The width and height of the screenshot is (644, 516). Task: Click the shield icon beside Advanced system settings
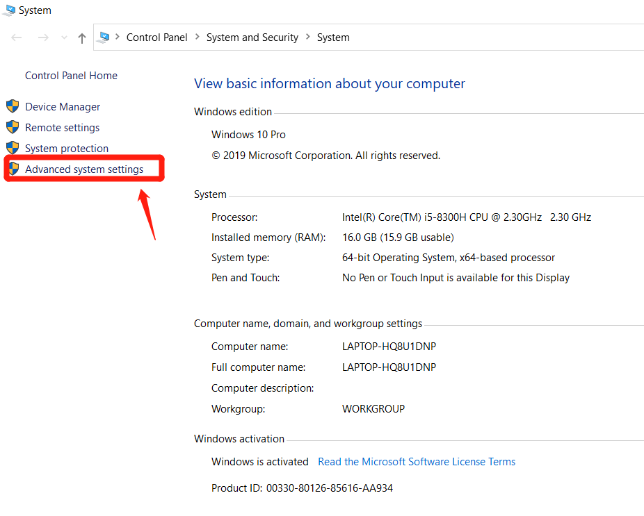[13, 169]
